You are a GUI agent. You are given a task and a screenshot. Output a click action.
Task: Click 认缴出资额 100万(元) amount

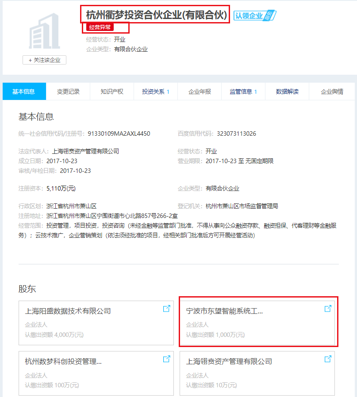click(x=52, y=385)
